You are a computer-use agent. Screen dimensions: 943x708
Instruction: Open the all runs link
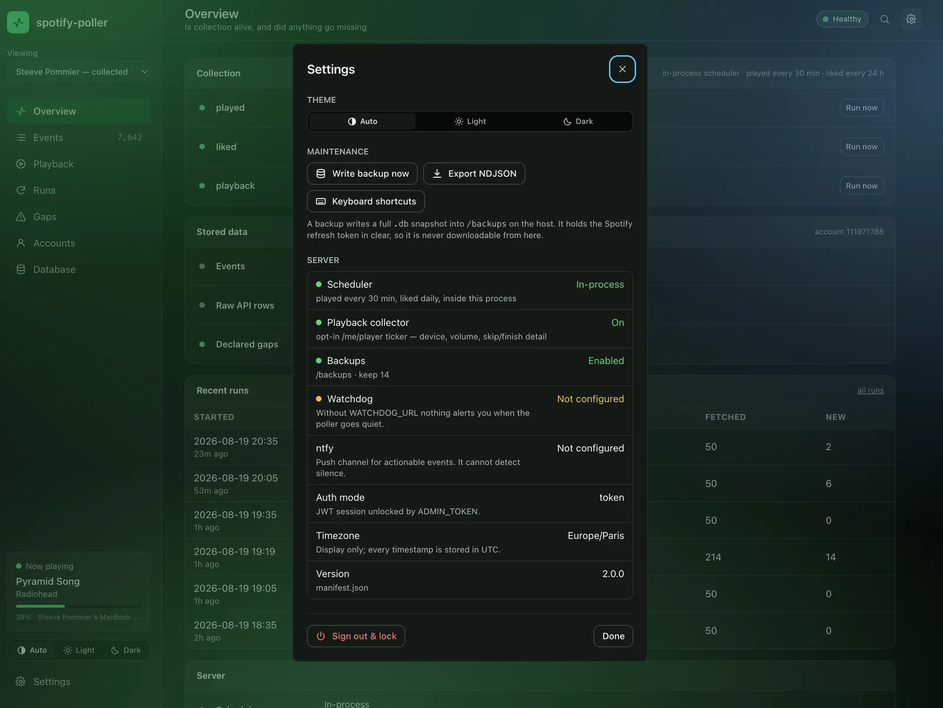coord(870,391)
